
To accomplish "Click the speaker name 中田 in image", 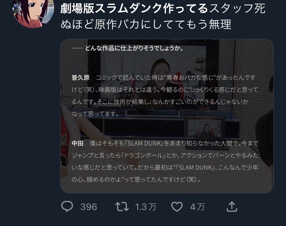I will [77, 143].
